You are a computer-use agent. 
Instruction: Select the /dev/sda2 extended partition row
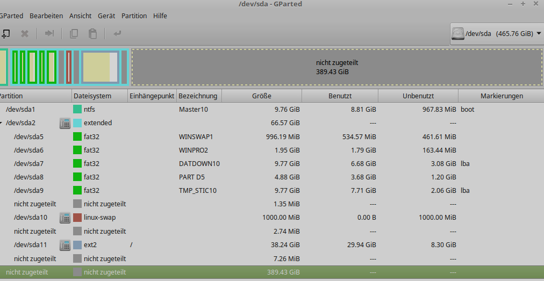(x=272, y=123)
